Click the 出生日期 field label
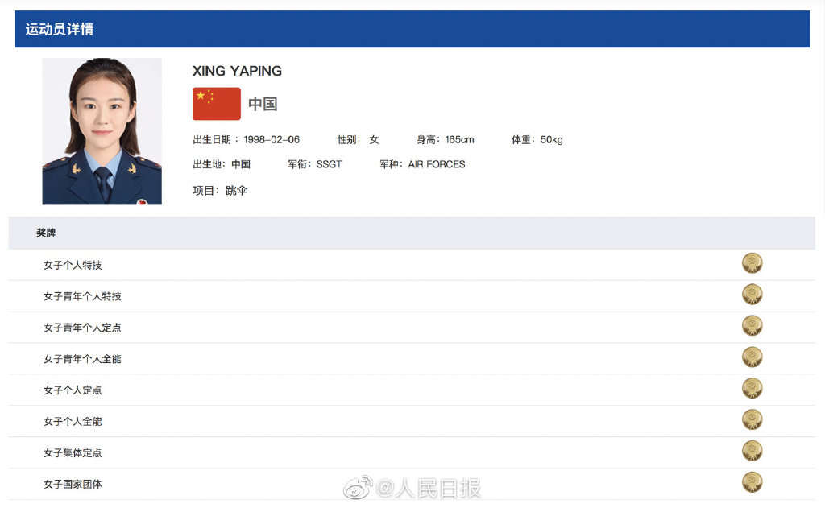 click(x=215, y=139)
